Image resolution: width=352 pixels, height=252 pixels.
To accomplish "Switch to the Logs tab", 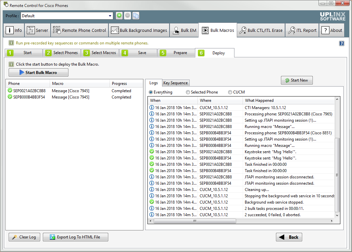I will point(153,83).
